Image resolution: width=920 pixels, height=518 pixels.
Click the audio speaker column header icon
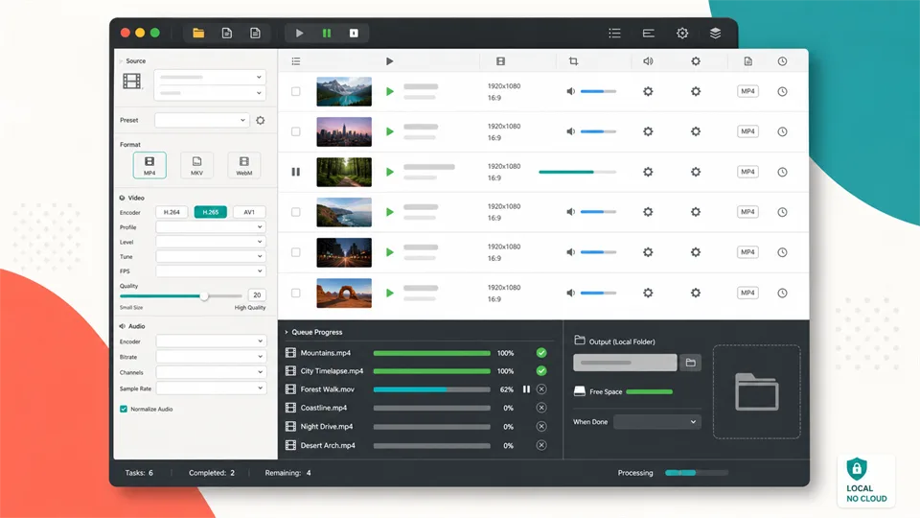(x=648, y=61)
